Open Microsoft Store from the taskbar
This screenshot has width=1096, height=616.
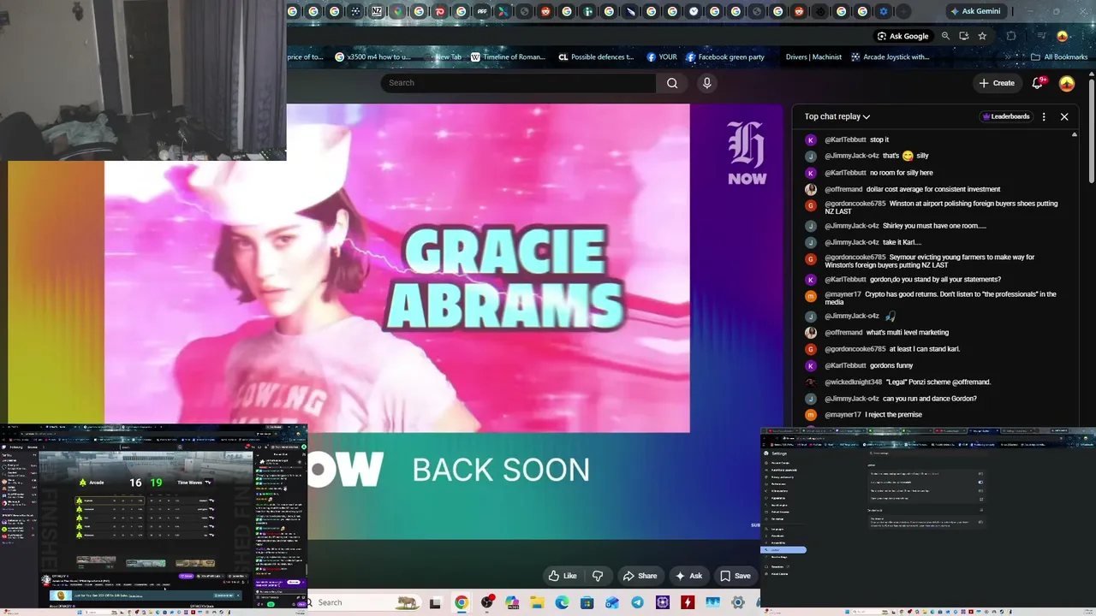587,603
